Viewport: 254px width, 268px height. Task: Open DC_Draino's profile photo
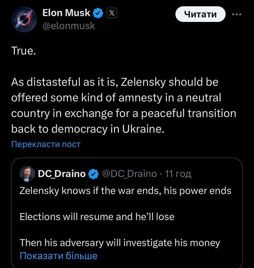point(27,174)
